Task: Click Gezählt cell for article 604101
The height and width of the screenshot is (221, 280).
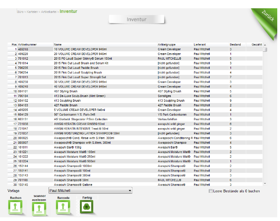Action: [254, 91]
